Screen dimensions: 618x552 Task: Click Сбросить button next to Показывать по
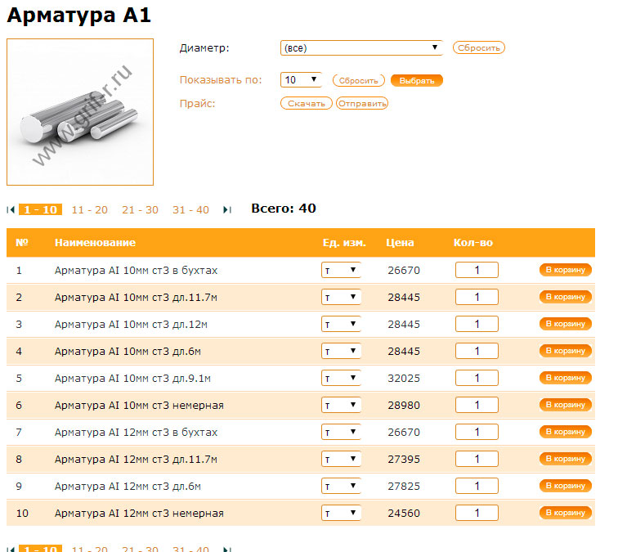[x=358, y=80]
